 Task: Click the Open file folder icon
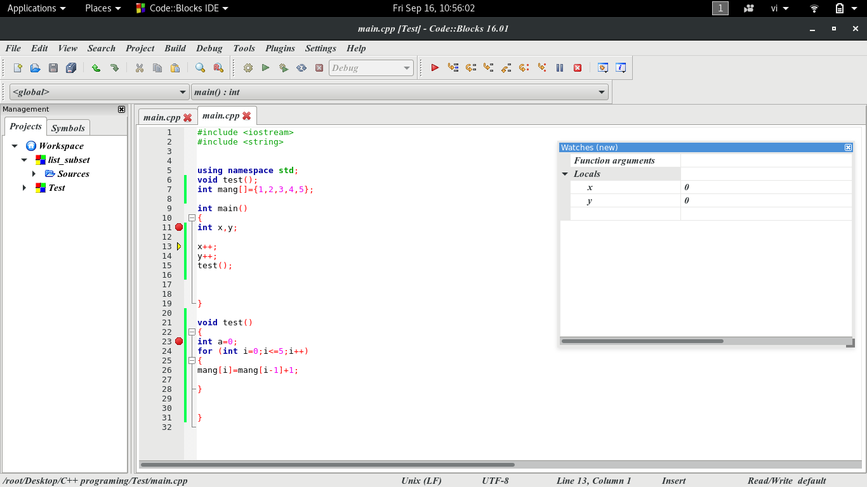tap(36, 68)
